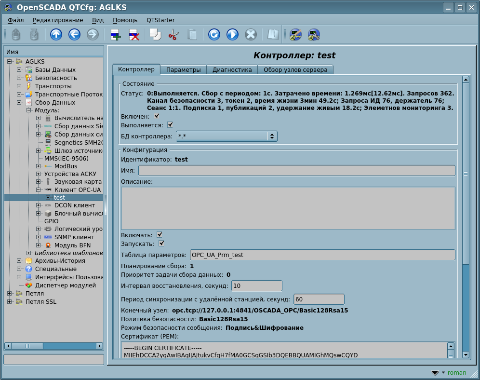Expand the 'Петля SSL' tree node
This screenshot has width=480, height=380.
point(10,301)
